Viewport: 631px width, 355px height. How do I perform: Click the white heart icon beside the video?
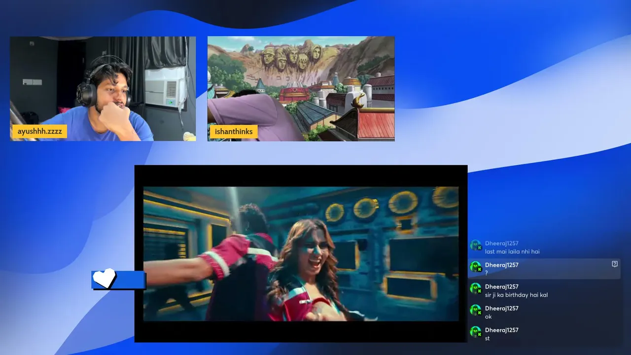point(104,279)
